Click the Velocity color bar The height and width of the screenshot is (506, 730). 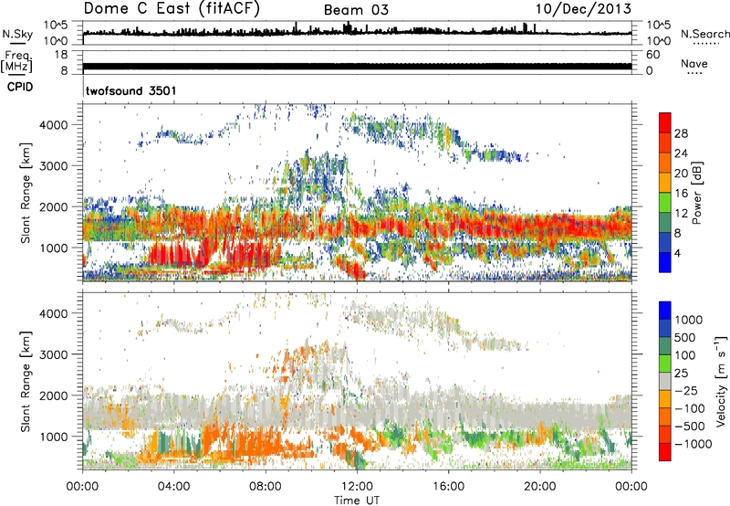click(x=665, y=381)
